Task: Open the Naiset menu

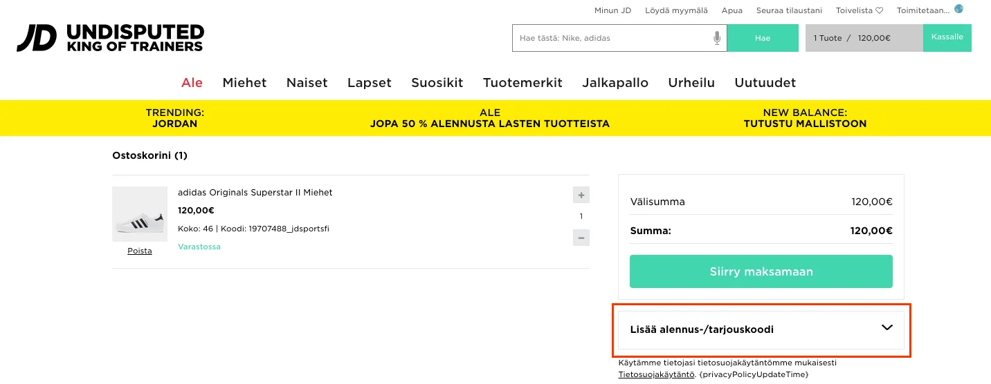Action: tap(307, 83)
